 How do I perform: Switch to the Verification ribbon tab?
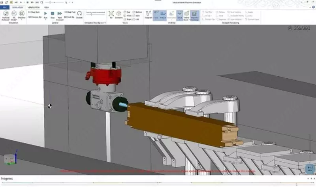[x=34, y=7]
